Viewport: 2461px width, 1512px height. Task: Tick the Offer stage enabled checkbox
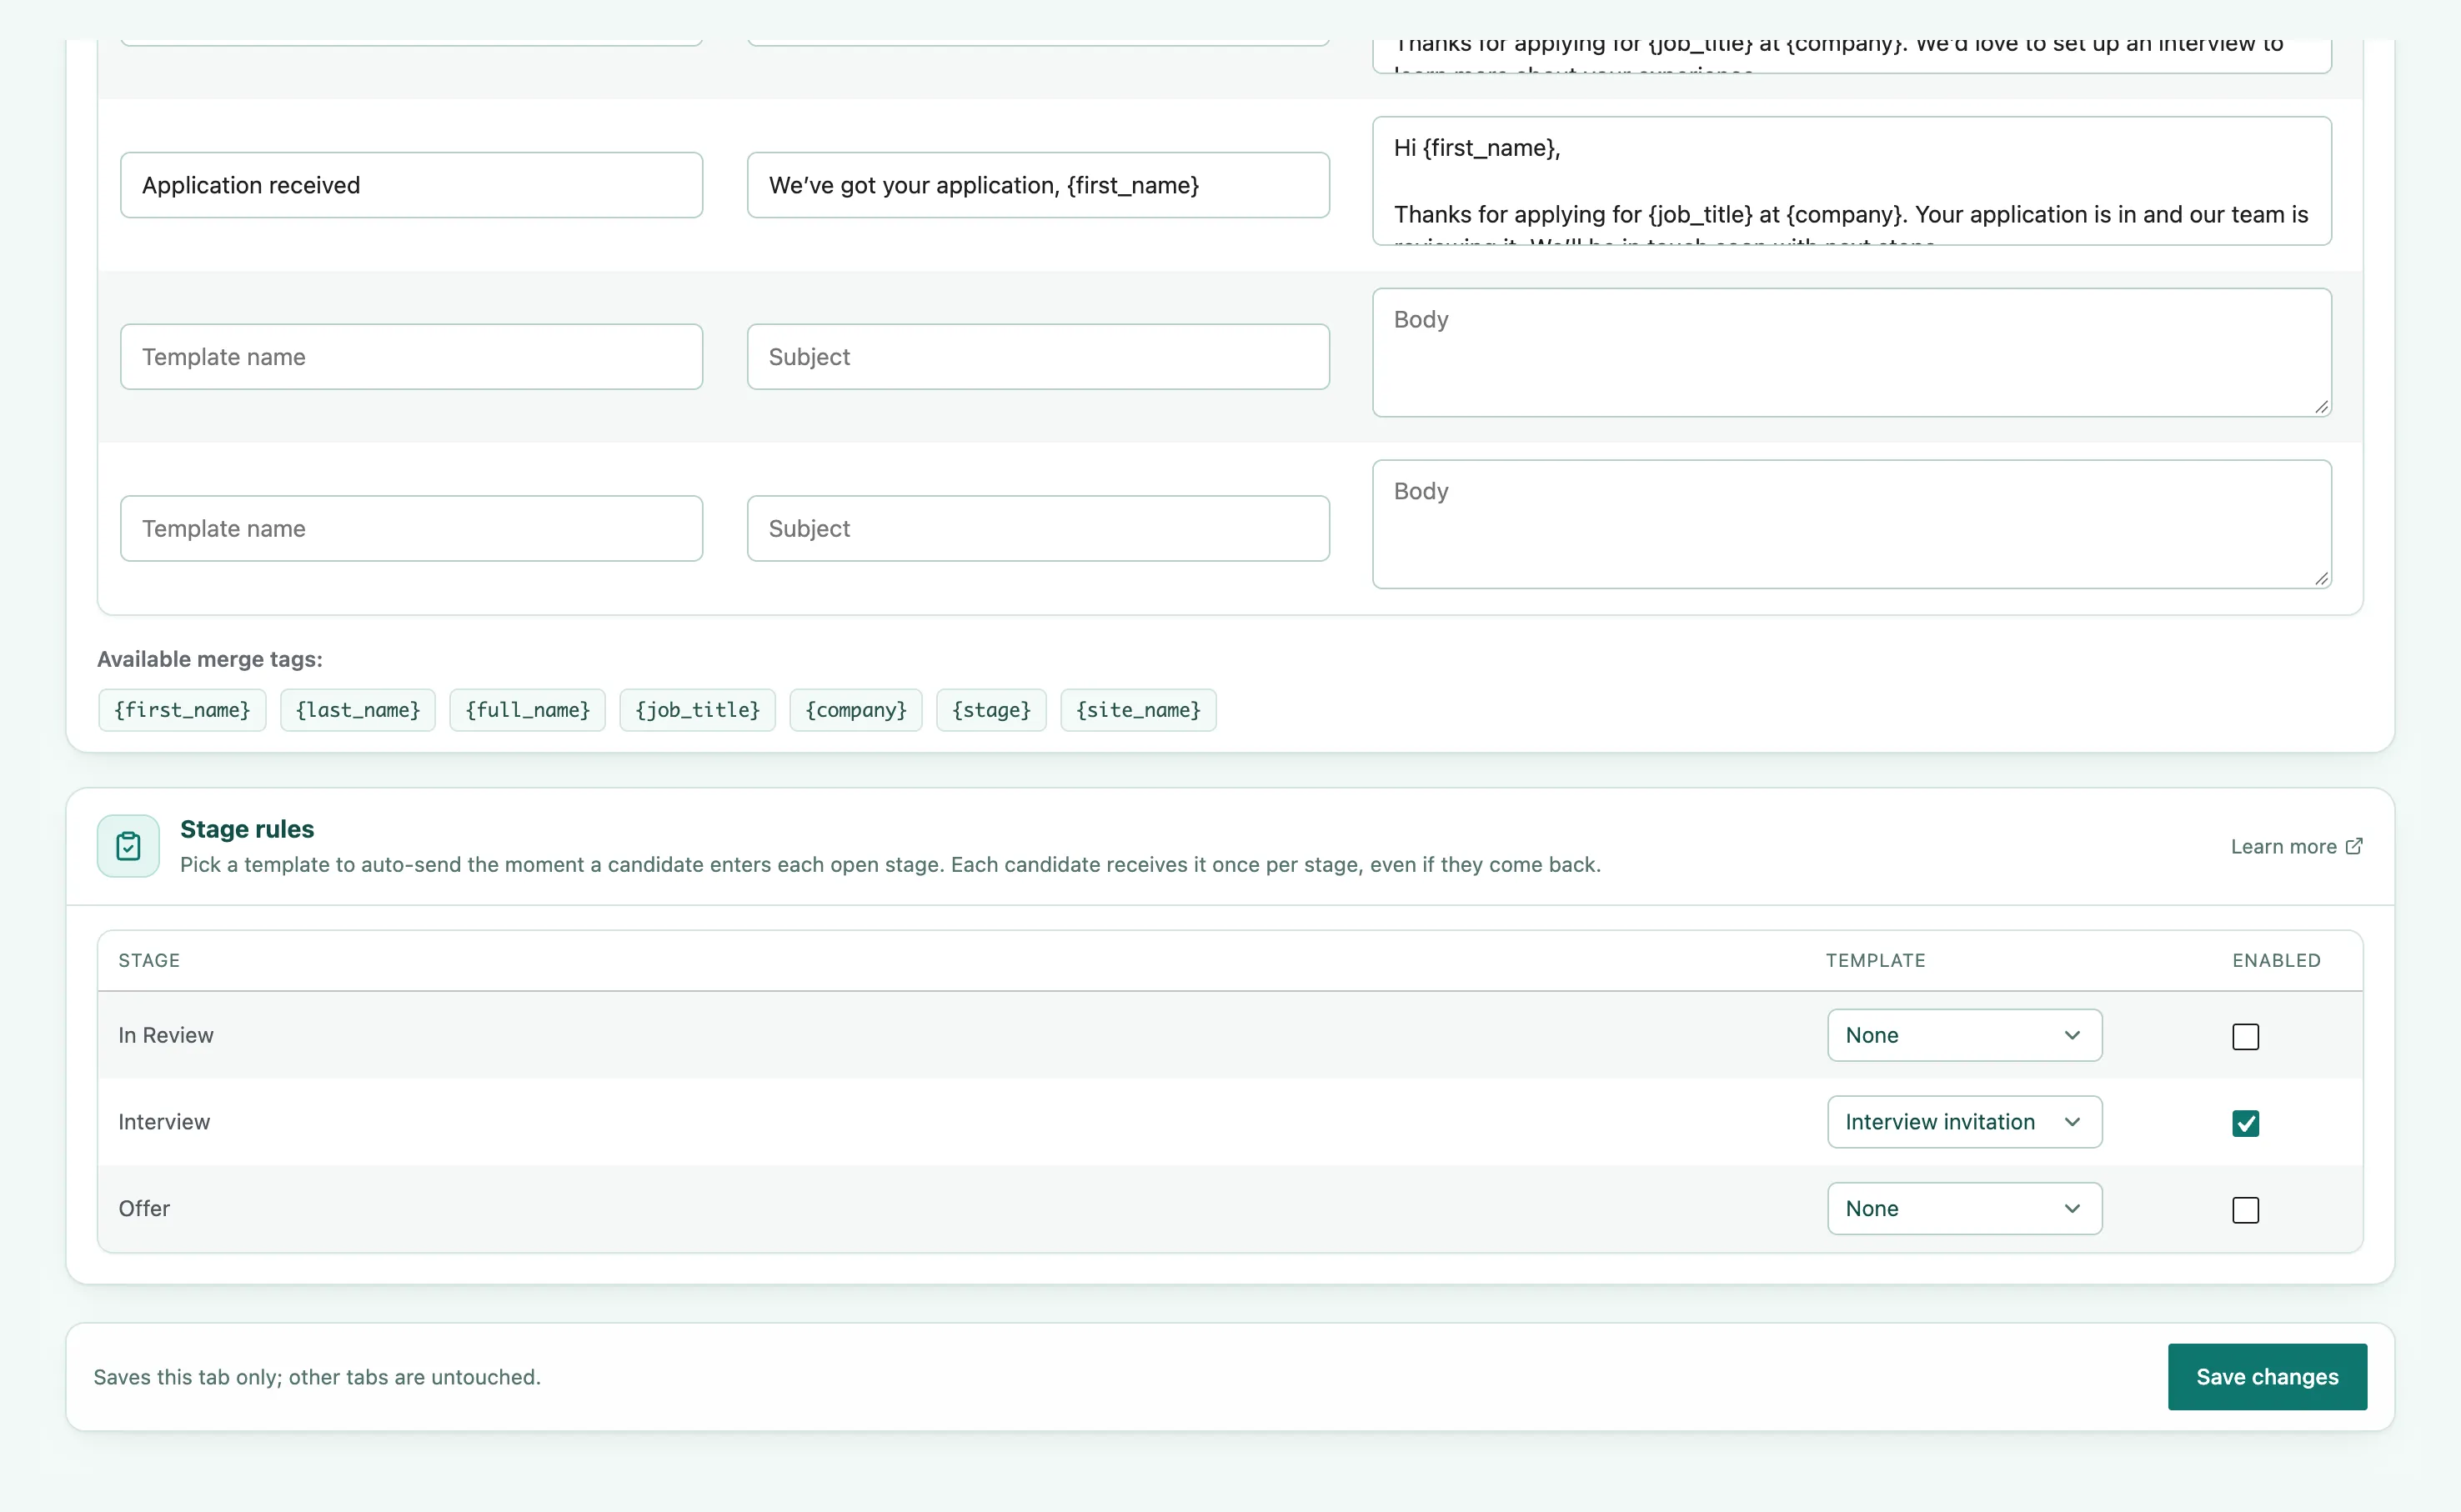(2245, 1210)
